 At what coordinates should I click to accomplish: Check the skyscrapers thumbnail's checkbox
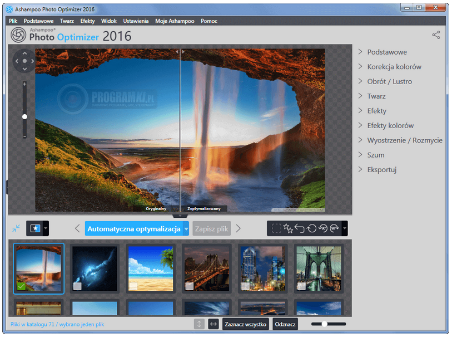pos(245,286)
